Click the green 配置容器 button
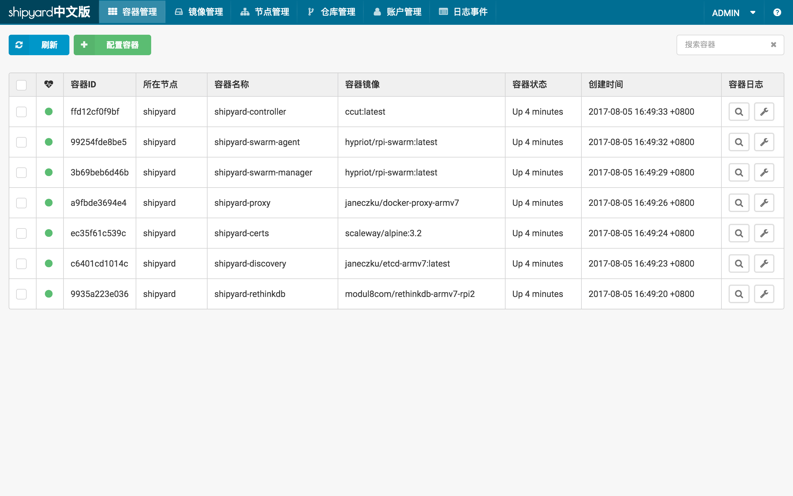The height and width of the screenshot is (496, 793). click(112, 45)
